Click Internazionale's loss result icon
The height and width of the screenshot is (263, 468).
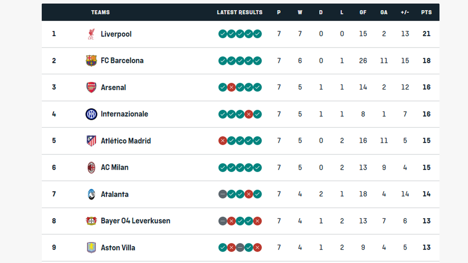(248, 114)
